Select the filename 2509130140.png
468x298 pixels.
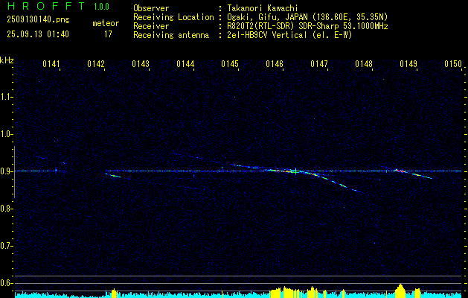(38, 19)
